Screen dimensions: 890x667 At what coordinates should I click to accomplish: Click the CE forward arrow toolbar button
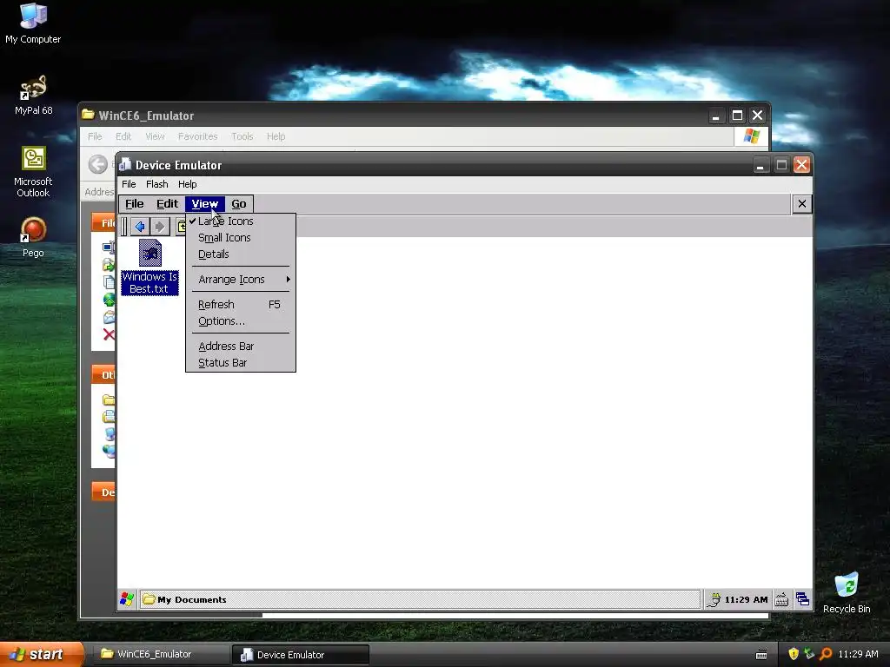[160, 227]
